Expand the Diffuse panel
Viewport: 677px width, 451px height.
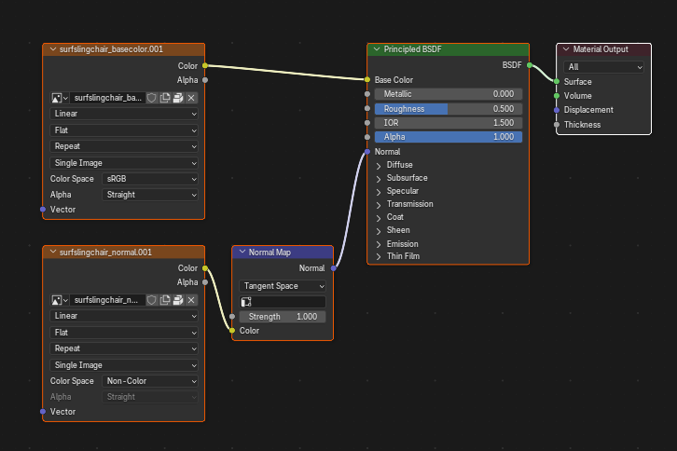[379, 165]
